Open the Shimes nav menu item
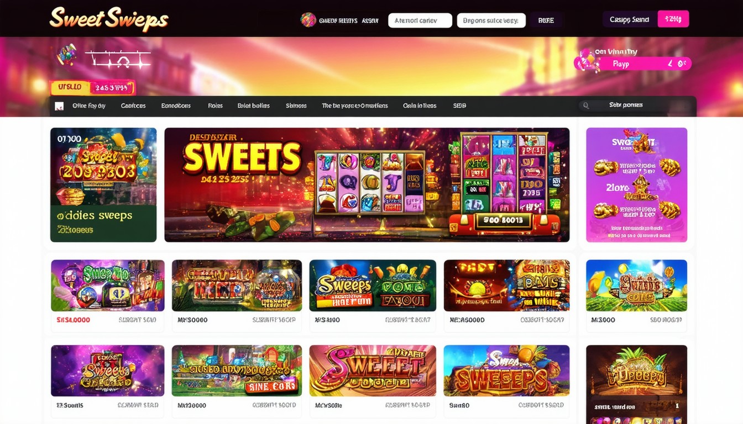Screen dimensions: 743x424 (296, 105)
